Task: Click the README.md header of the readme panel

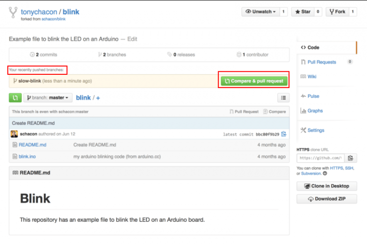Action: click(35, 173)
